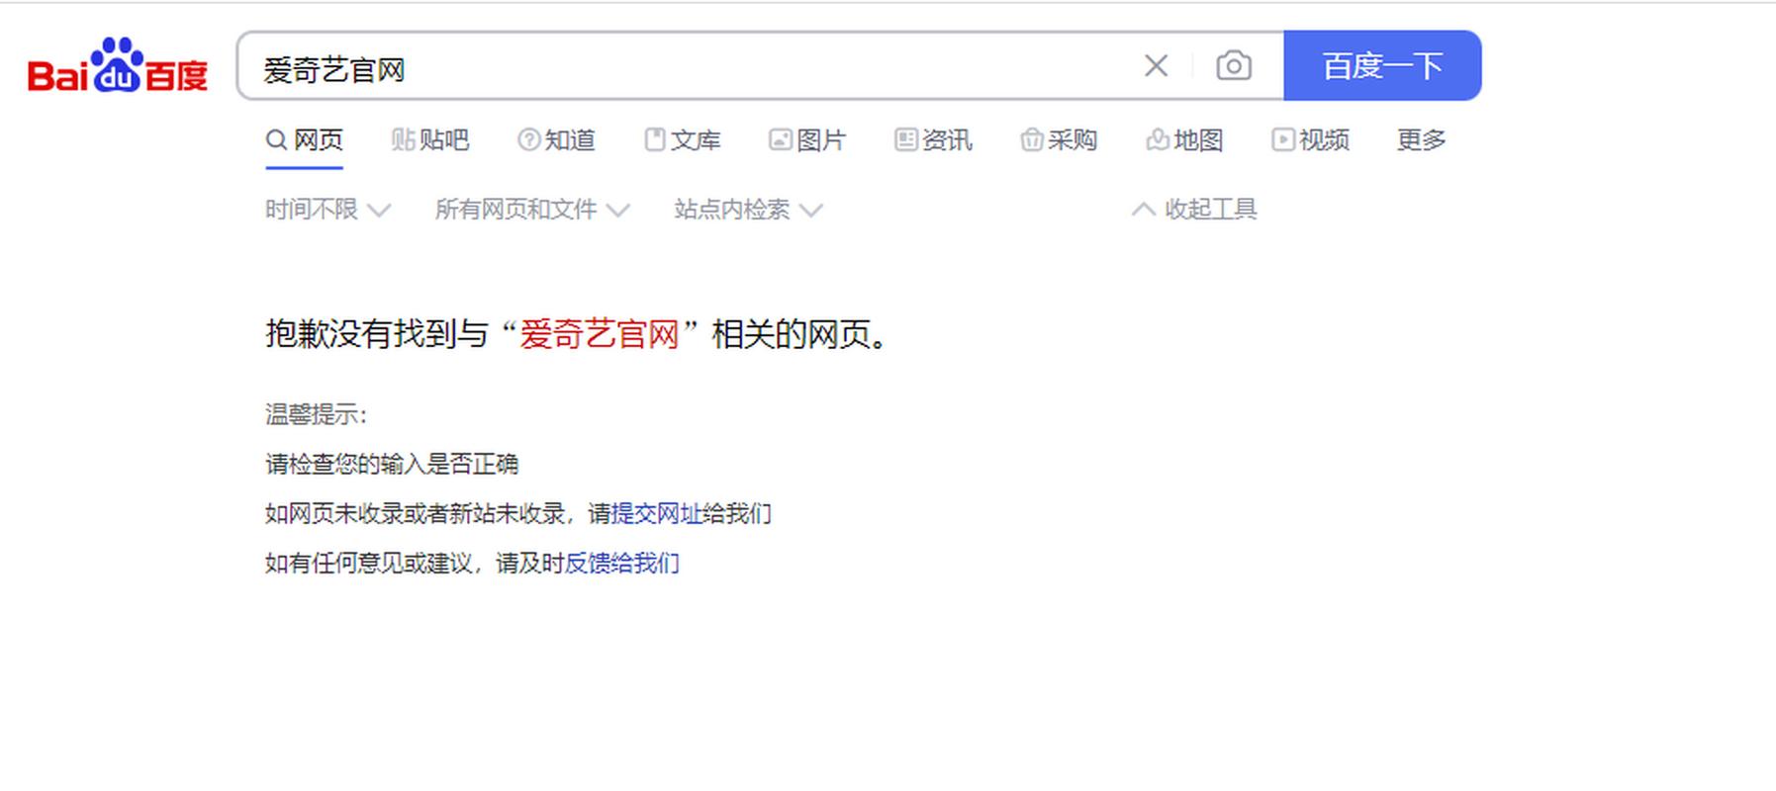Click the 百度一下 search button

[x=1382, y=65]
